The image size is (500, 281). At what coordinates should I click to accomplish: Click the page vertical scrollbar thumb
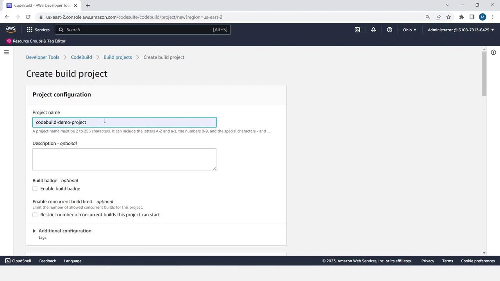(x=484, y=73)
